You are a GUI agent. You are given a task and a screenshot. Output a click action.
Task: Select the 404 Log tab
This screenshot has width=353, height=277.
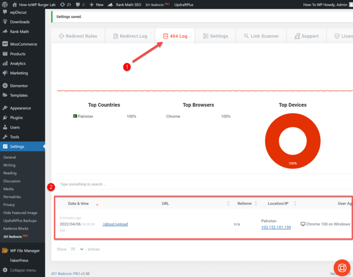tap(175, 36)
